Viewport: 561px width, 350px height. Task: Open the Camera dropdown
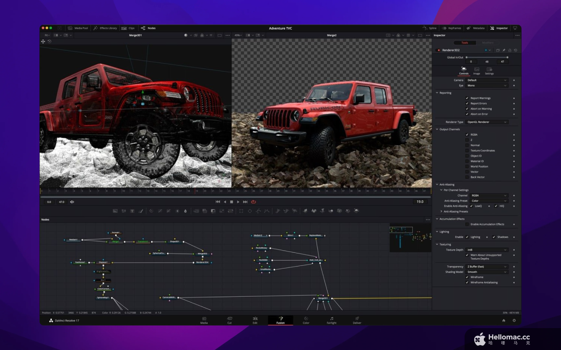coord(487,80)
